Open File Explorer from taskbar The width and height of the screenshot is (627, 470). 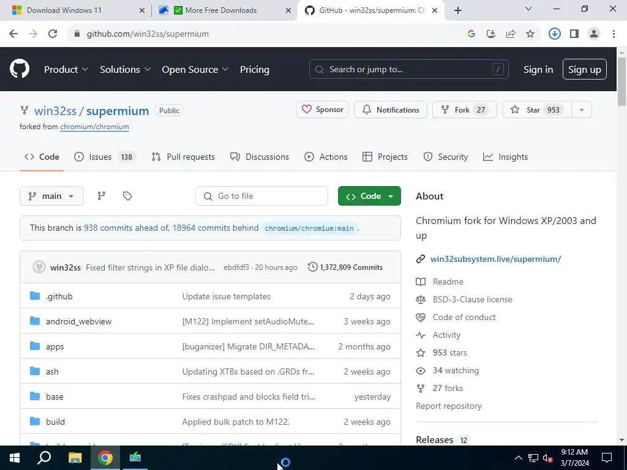(75, 458)
